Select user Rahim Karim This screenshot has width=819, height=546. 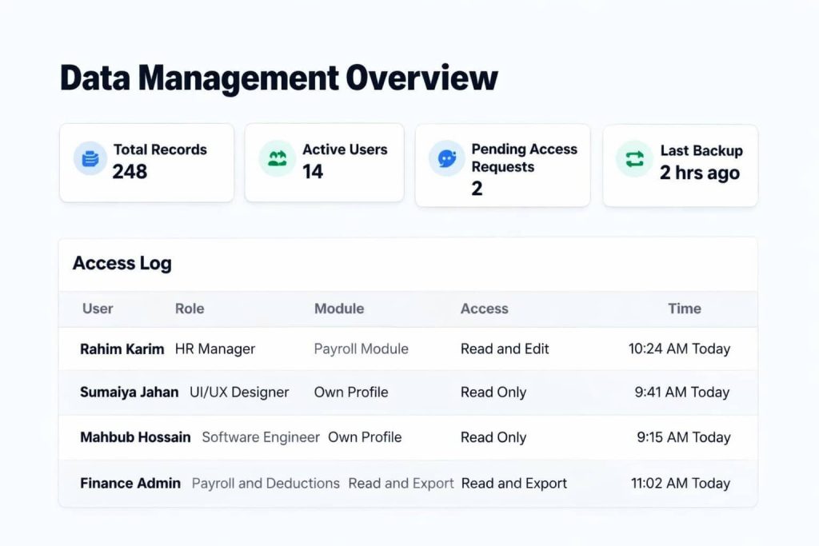[122, 349]
